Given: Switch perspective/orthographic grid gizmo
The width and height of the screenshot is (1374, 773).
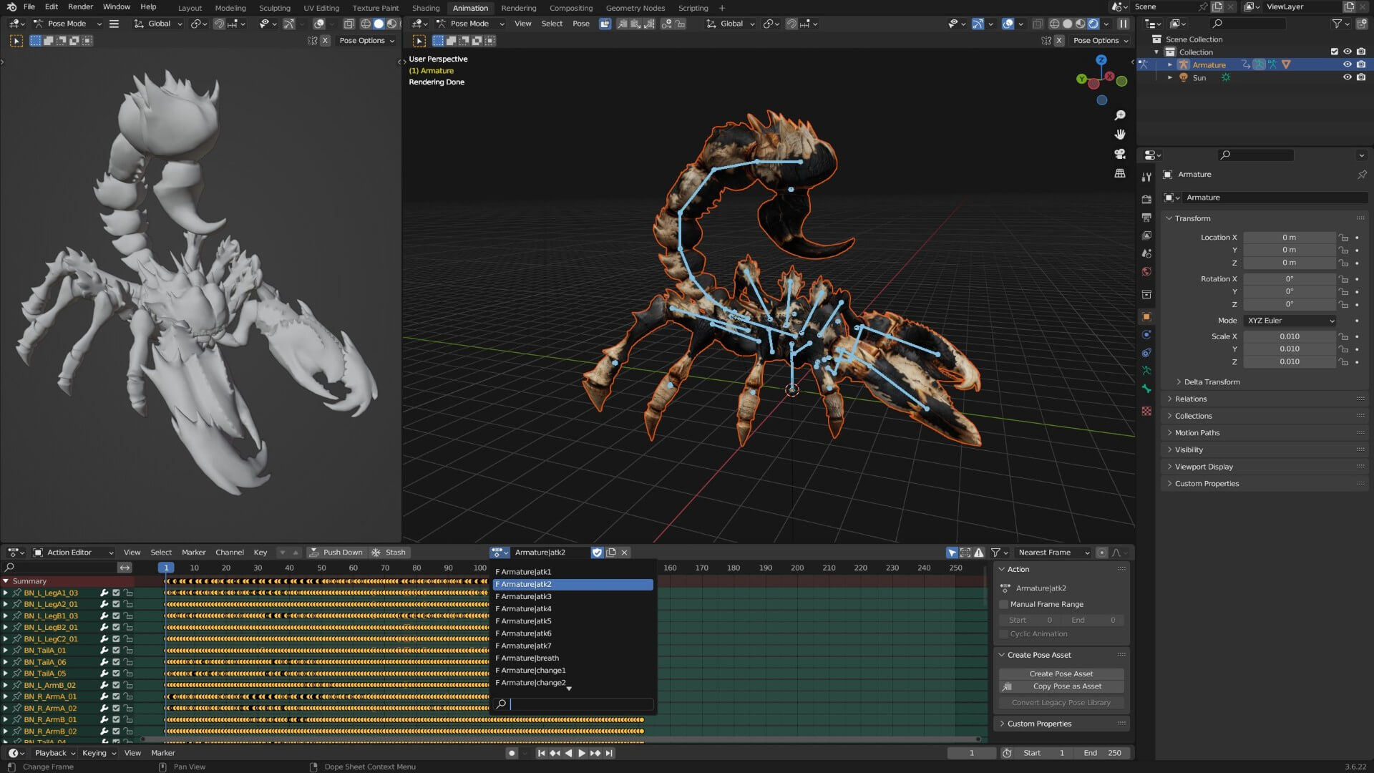Looking at the screenshot, I should tap(1120, 173).
